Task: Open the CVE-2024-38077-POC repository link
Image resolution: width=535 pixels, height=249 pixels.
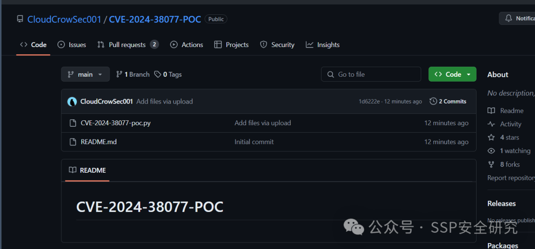Action: [x=155, y=19]
